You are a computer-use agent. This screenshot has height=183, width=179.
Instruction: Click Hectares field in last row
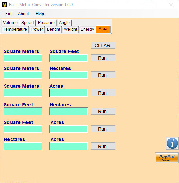[x=23, y=146]
